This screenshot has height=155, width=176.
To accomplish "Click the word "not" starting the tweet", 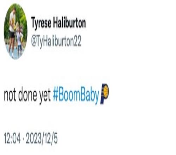I will click(x=10, y=95).
